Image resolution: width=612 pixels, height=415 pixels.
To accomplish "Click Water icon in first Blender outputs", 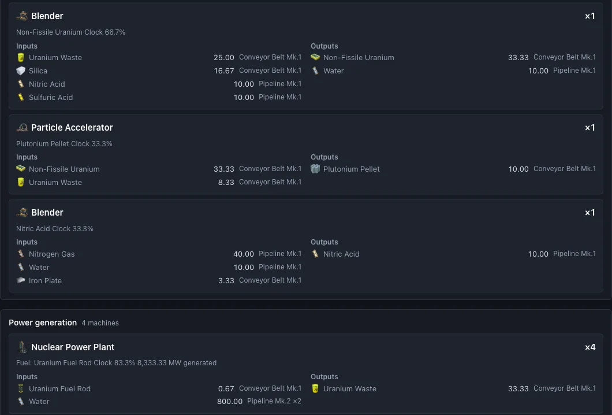I will click(x=315, y=71).
